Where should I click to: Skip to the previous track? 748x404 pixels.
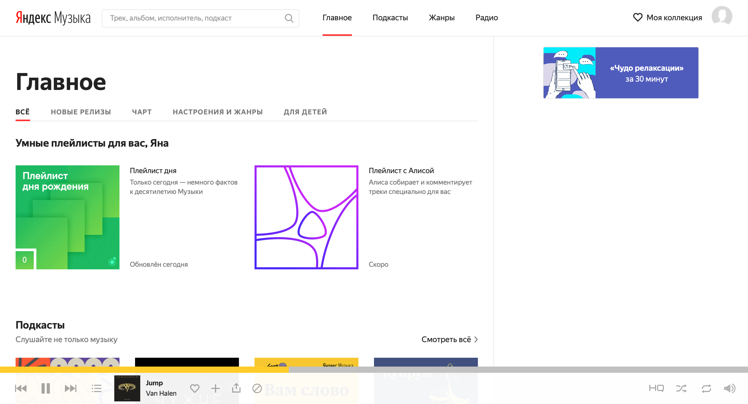point(21,388)
